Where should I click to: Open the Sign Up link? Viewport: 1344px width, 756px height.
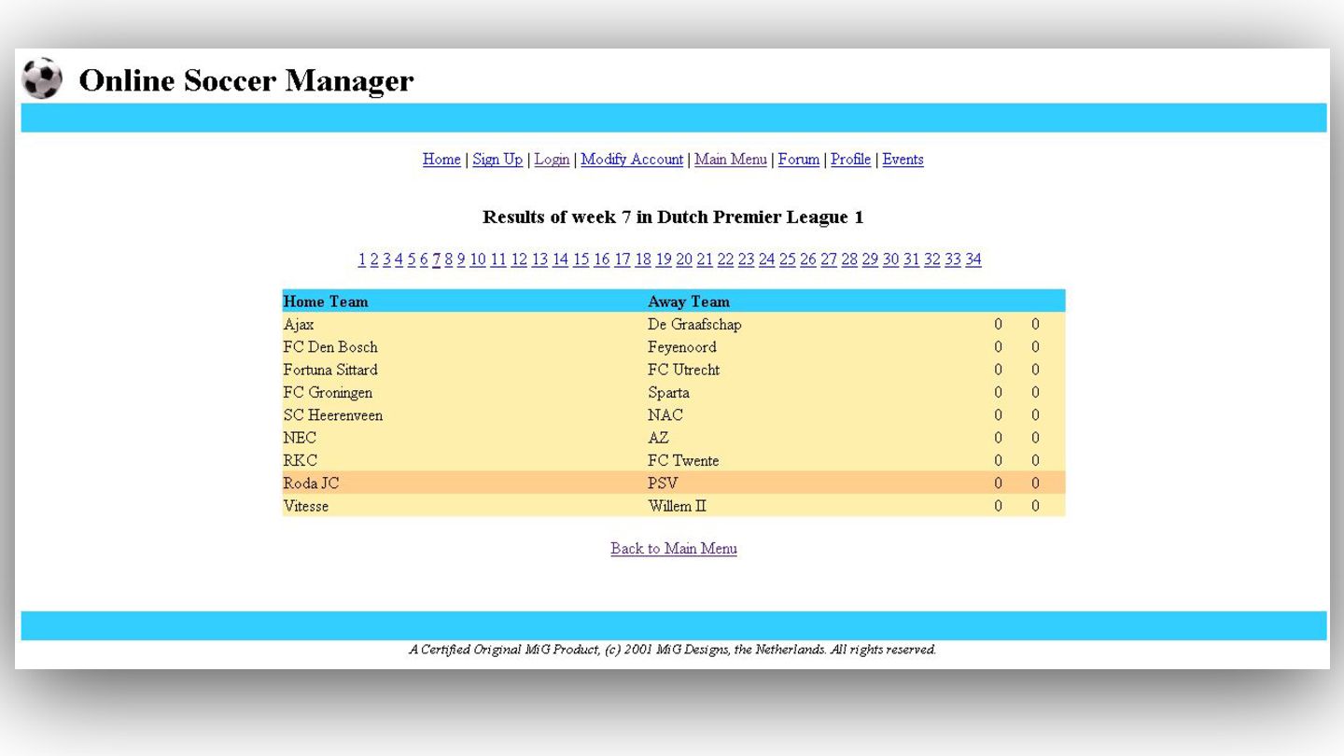coord(497,159)
